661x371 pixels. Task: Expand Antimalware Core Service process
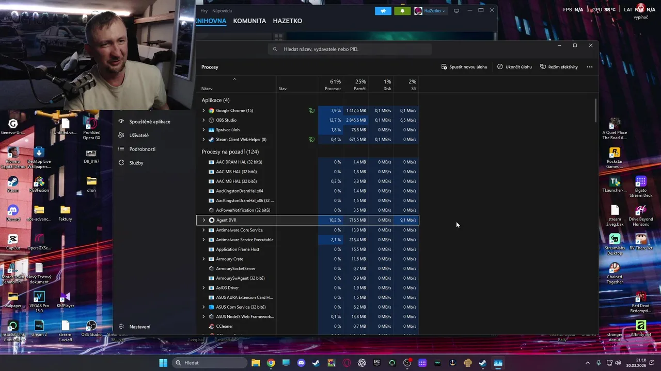pos(203,230)
